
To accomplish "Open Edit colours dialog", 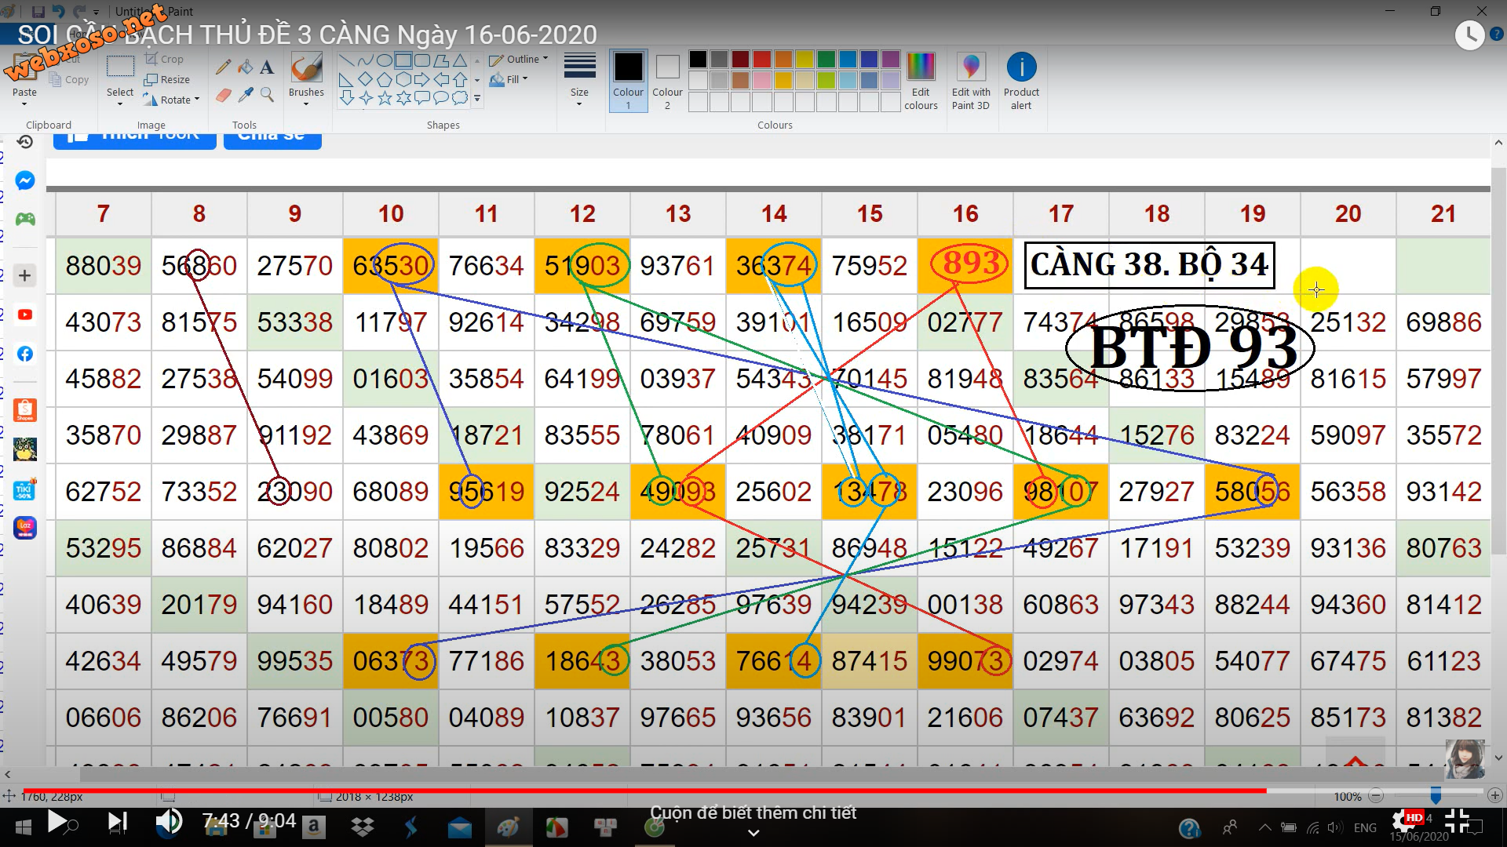I will pos(921,82).
